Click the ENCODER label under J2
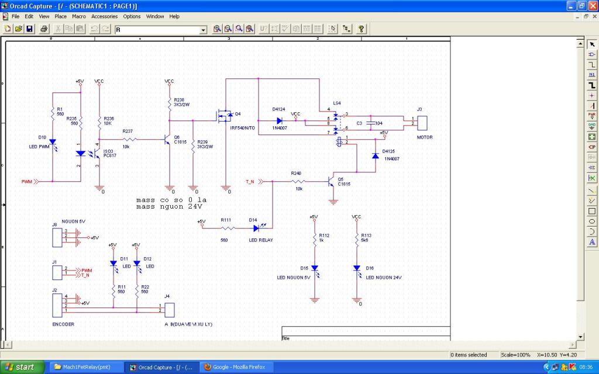The height and width of the screenshot is (374, 599). pos(63,324)
